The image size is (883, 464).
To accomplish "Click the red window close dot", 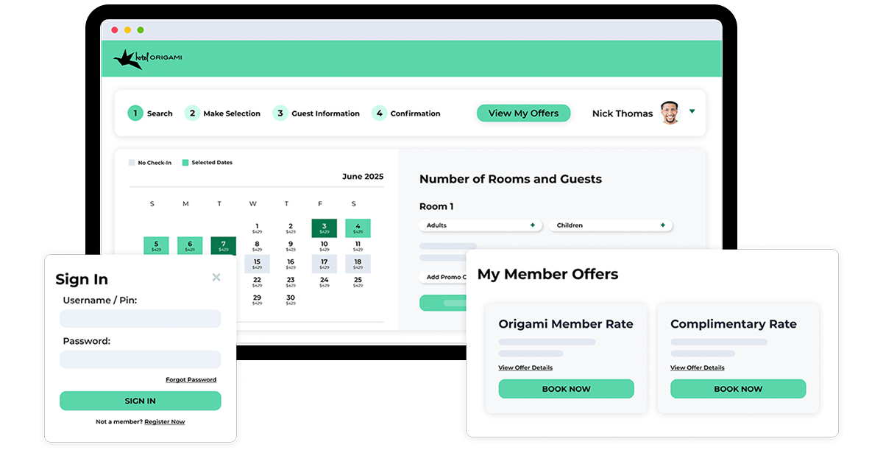I will [x=114, y=30].
